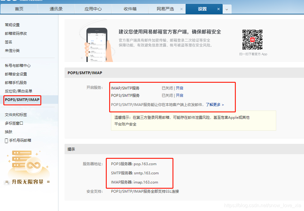
Task: Click the IMAP/SMTP服务 label
Action: click(125, 88)
